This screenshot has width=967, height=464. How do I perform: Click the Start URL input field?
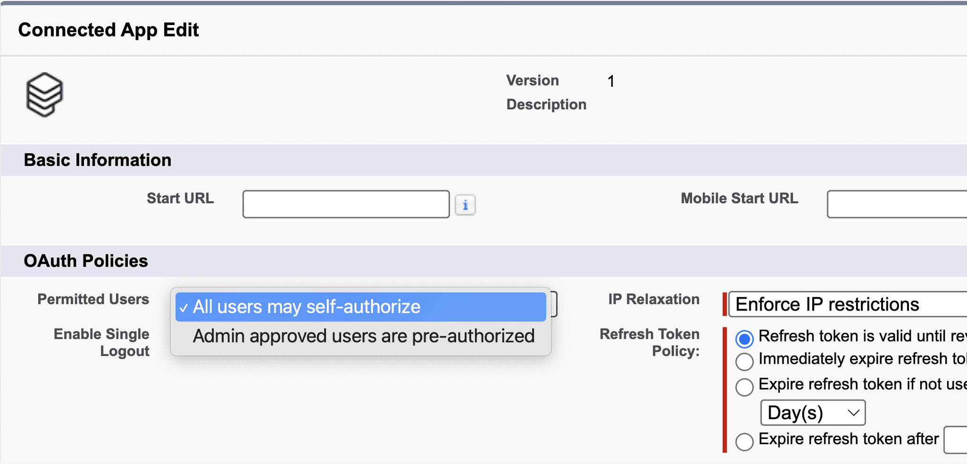click(346, 204)
